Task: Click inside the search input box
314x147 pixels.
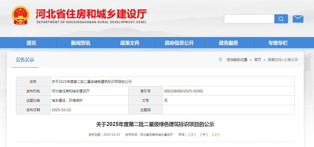Action: [249, 19]
